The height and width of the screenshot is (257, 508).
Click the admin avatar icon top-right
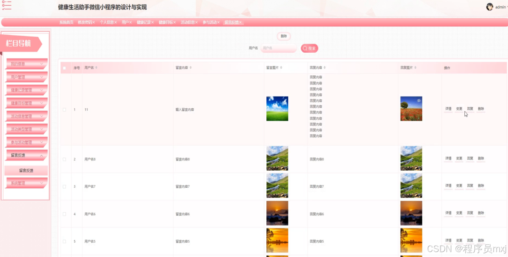coord(489,6)
